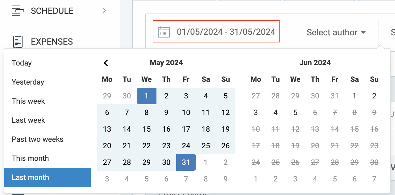The image size is (395, 195).
Task: Click June 2 in the June calendar
Action: (374, 96)
